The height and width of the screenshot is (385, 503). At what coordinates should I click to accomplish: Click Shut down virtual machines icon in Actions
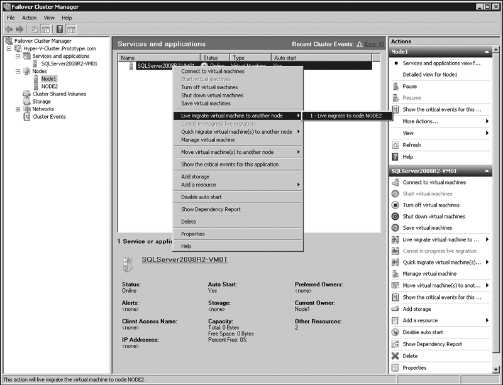pos(395,217)
